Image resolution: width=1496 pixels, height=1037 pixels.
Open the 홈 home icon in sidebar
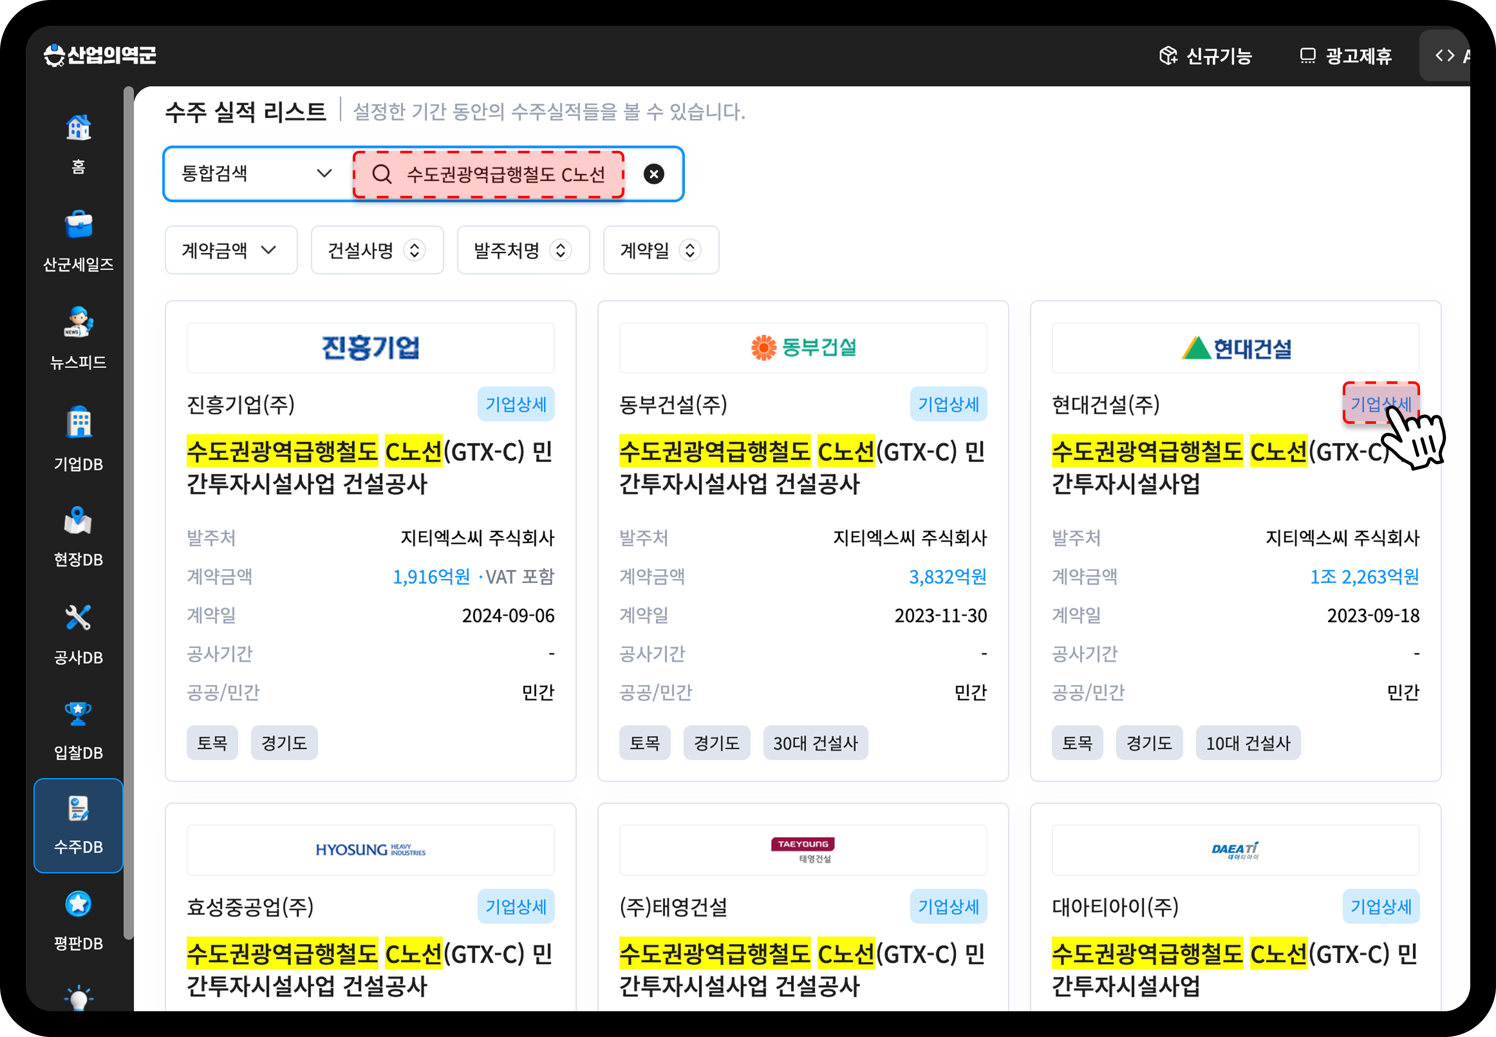click(x=79, y=128)
